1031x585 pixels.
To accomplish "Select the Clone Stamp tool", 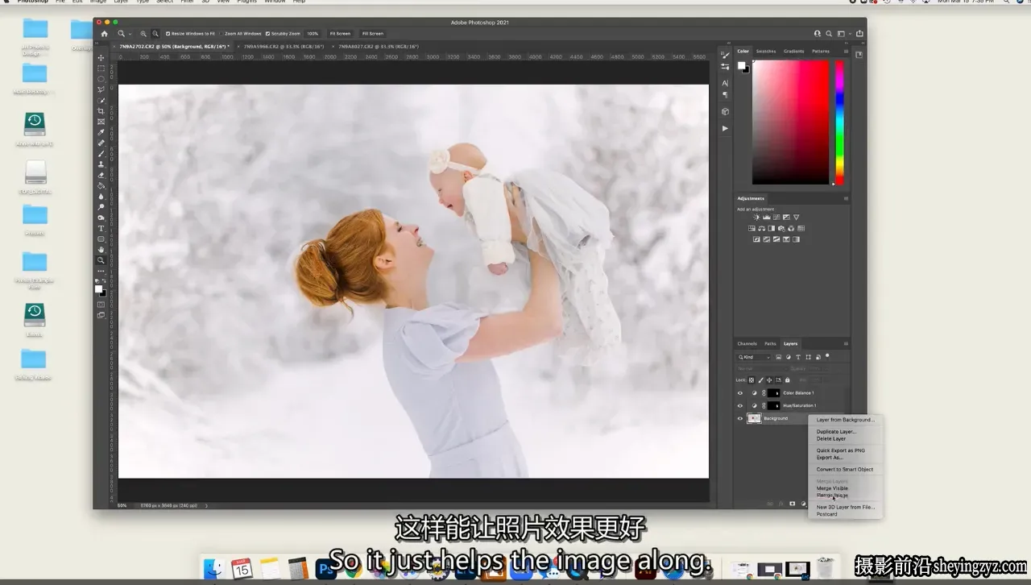I will pyautogui.click(x=101, y=164).
